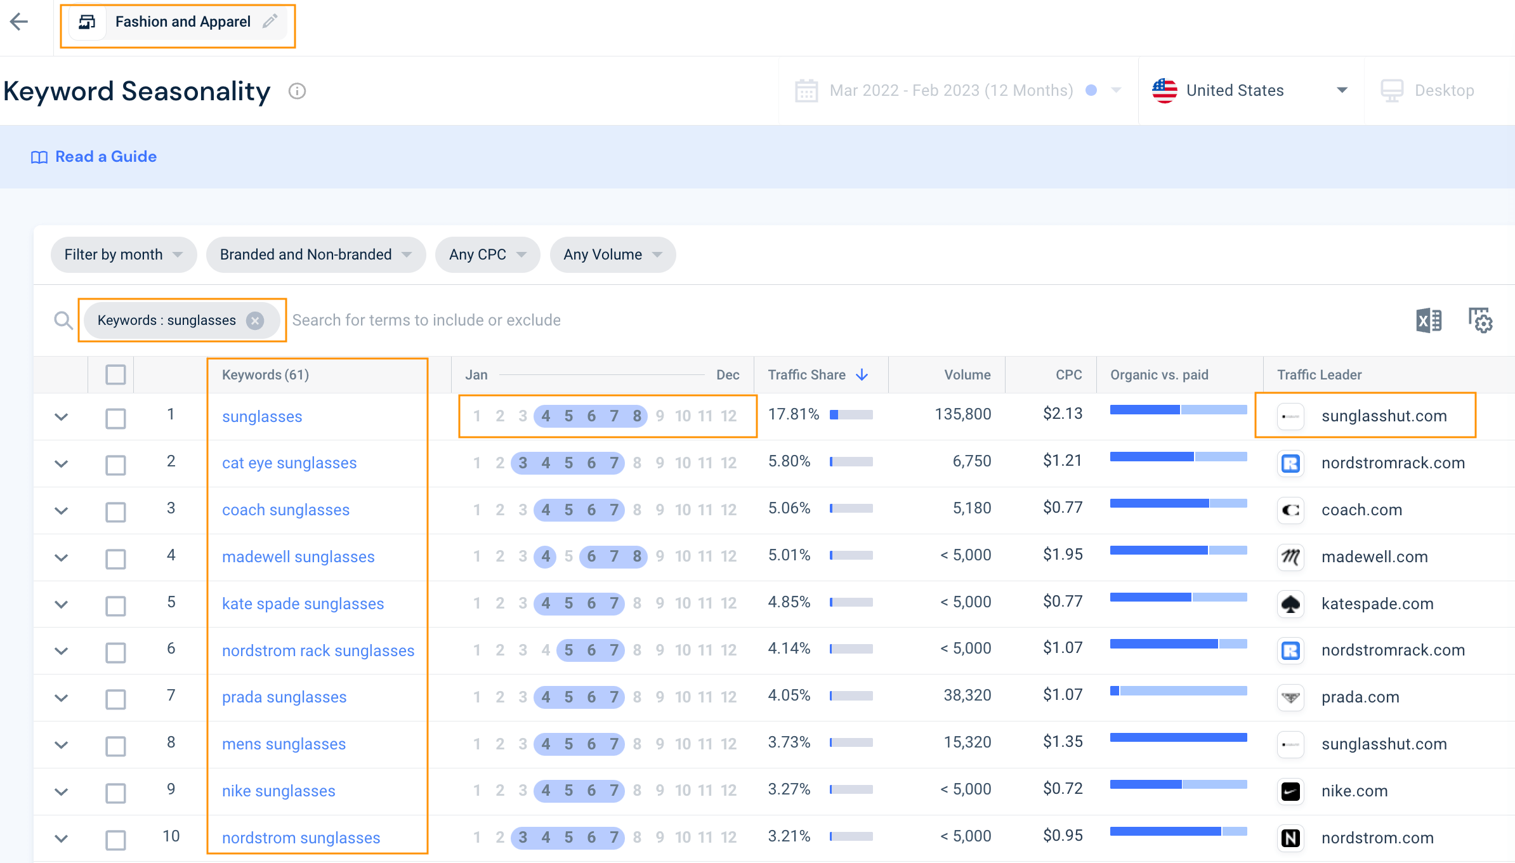Click the nike.com favicon

[x=1290, y=791]
